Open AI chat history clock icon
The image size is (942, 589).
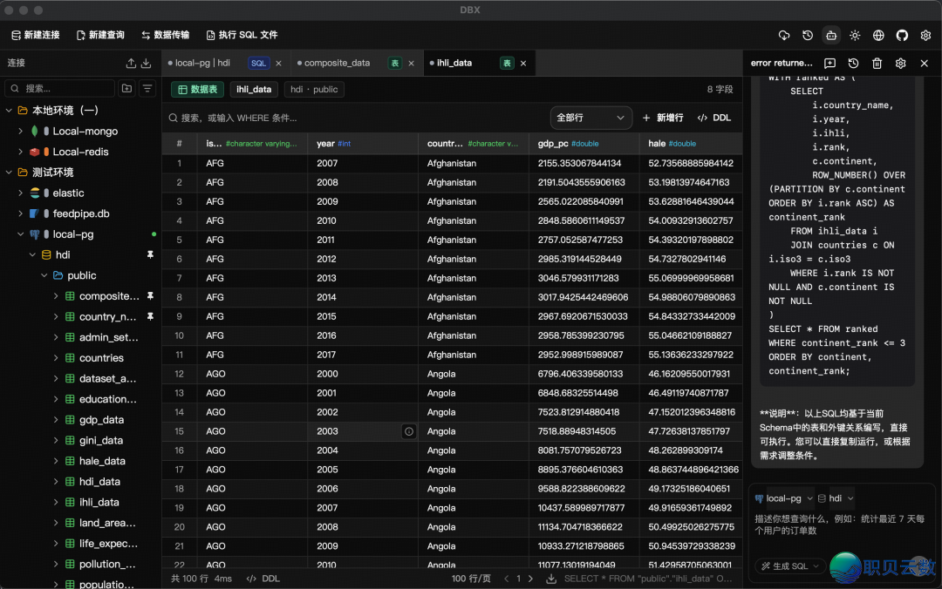(853, 63)
